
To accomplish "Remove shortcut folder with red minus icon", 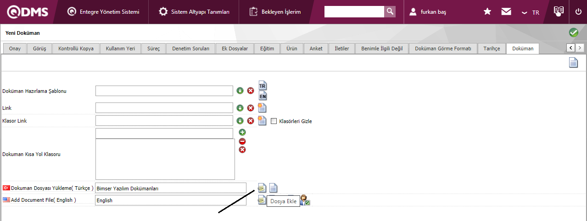I will [242, 141].
